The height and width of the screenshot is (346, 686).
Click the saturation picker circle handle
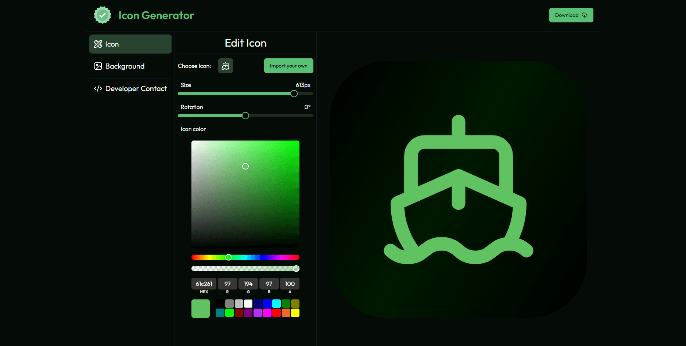click(245, 166)
